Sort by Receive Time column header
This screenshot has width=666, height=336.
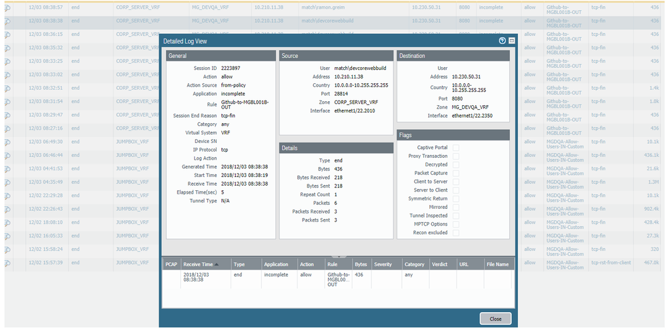205,264
